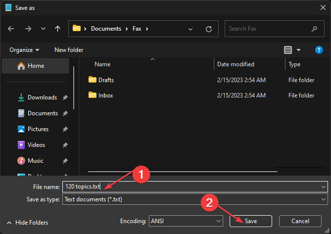Open the Save as type combo box

tap(195, 199)
